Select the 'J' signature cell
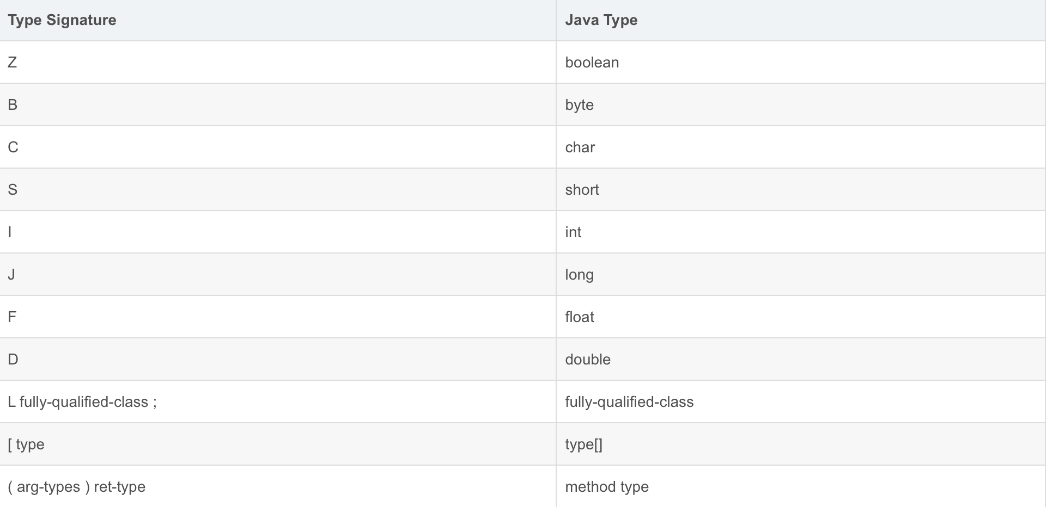The width and height of the screenshot is (1047, 507). (278, 275)
